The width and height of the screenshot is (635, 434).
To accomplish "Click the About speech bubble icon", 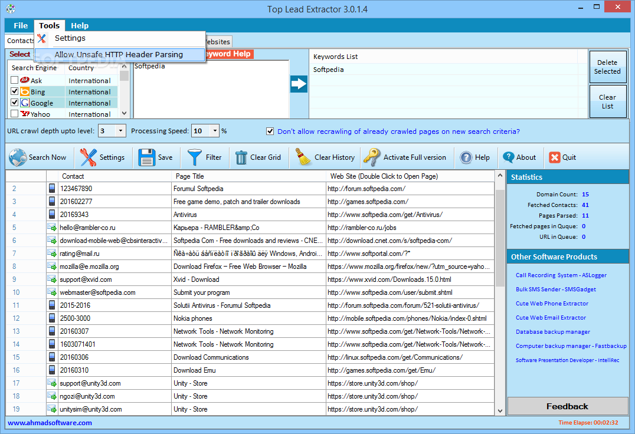I will click(x=508, y=157).
